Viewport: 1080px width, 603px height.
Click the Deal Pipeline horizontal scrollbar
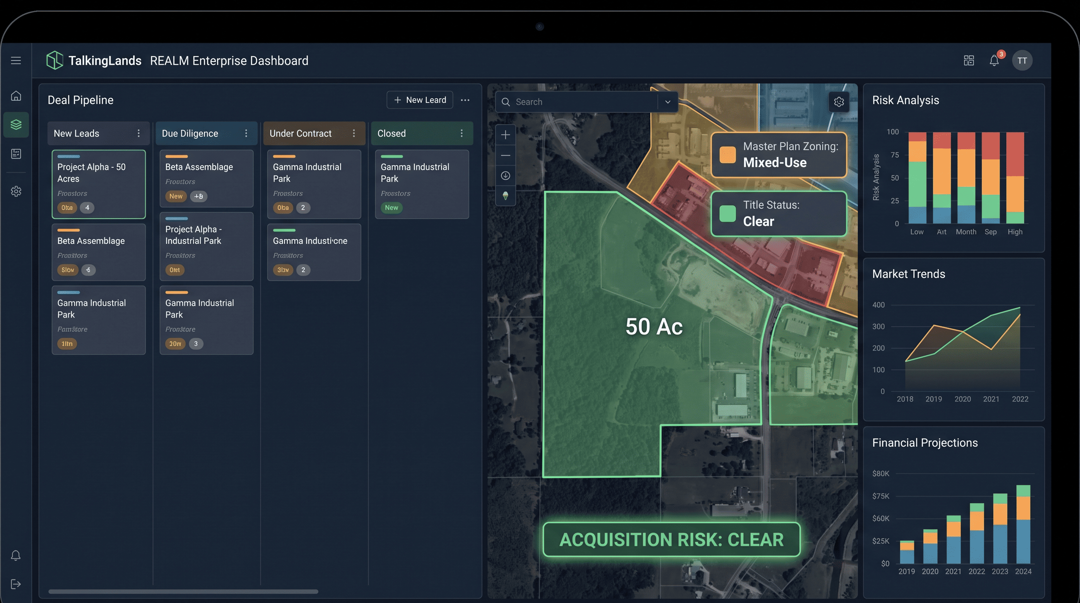pos(183,592)
